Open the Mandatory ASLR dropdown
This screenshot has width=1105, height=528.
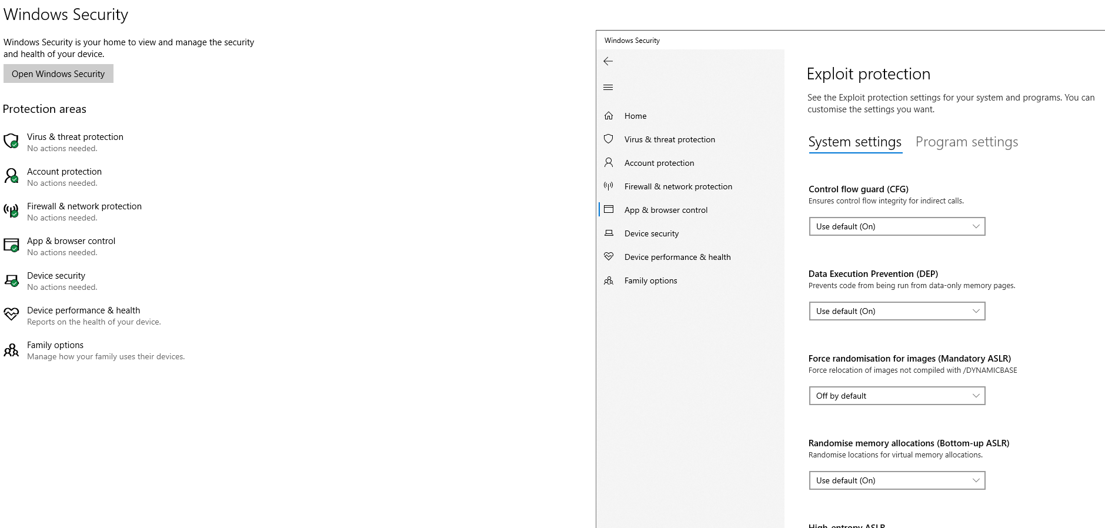[897, 396]
